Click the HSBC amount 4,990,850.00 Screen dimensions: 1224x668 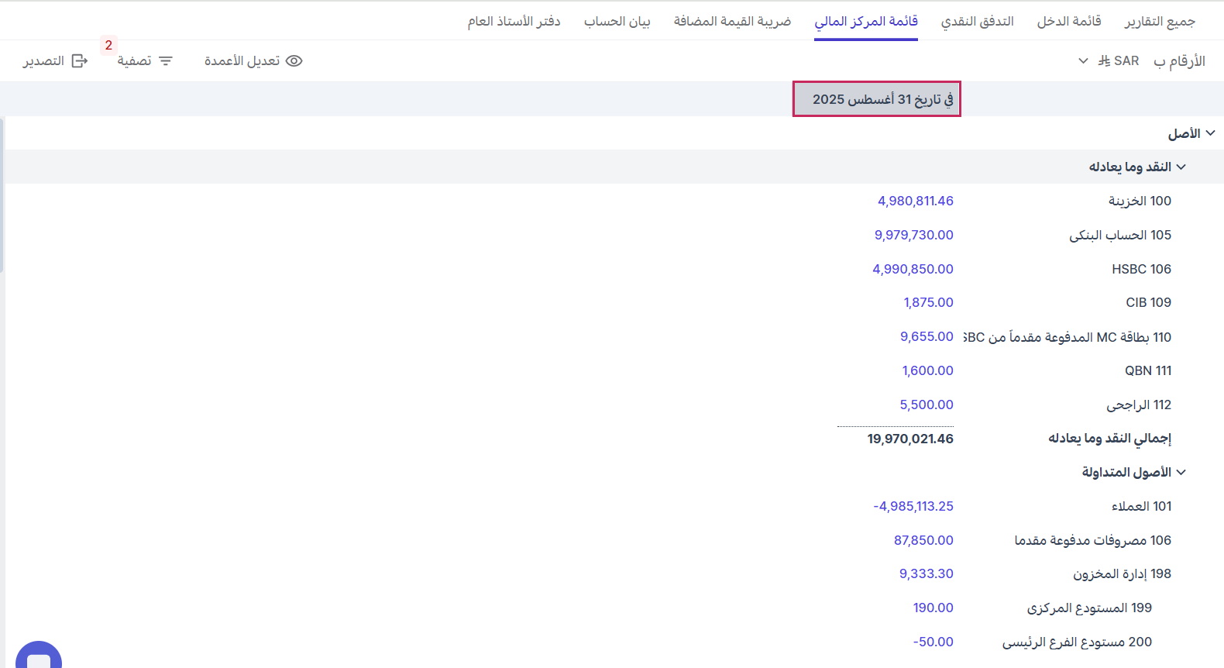tap(913, 270)
